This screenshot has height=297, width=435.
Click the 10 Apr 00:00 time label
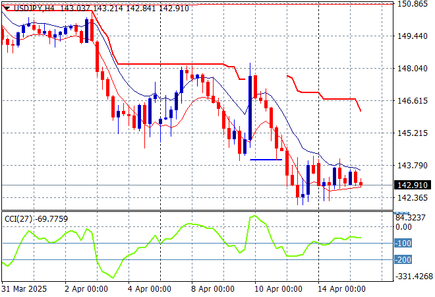point(278,289)
